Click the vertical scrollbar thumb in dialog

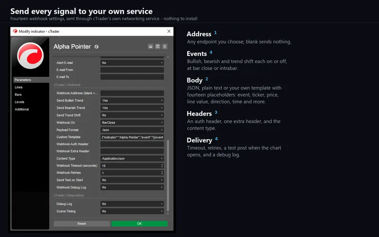168,175
